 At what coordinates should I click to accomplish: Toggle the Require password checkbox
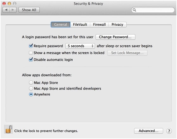click(31, 46)
